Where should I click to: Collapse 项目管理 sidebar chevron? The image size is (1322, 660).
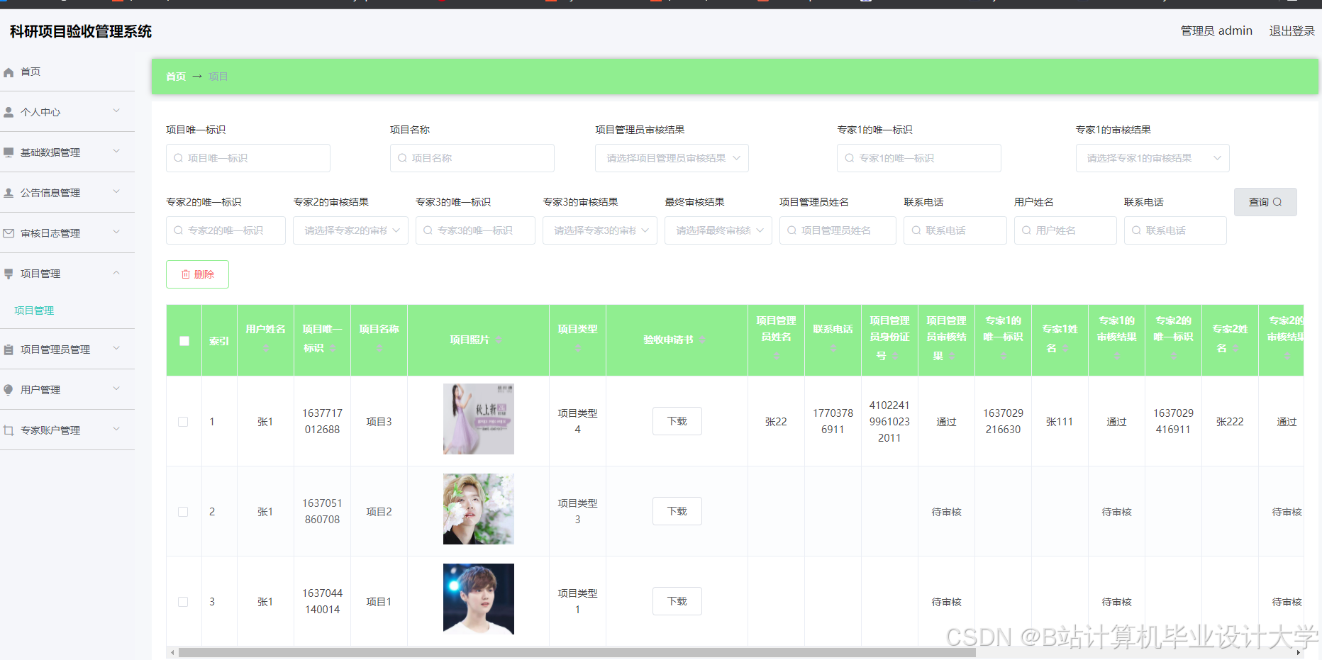[x=116, y=273]
